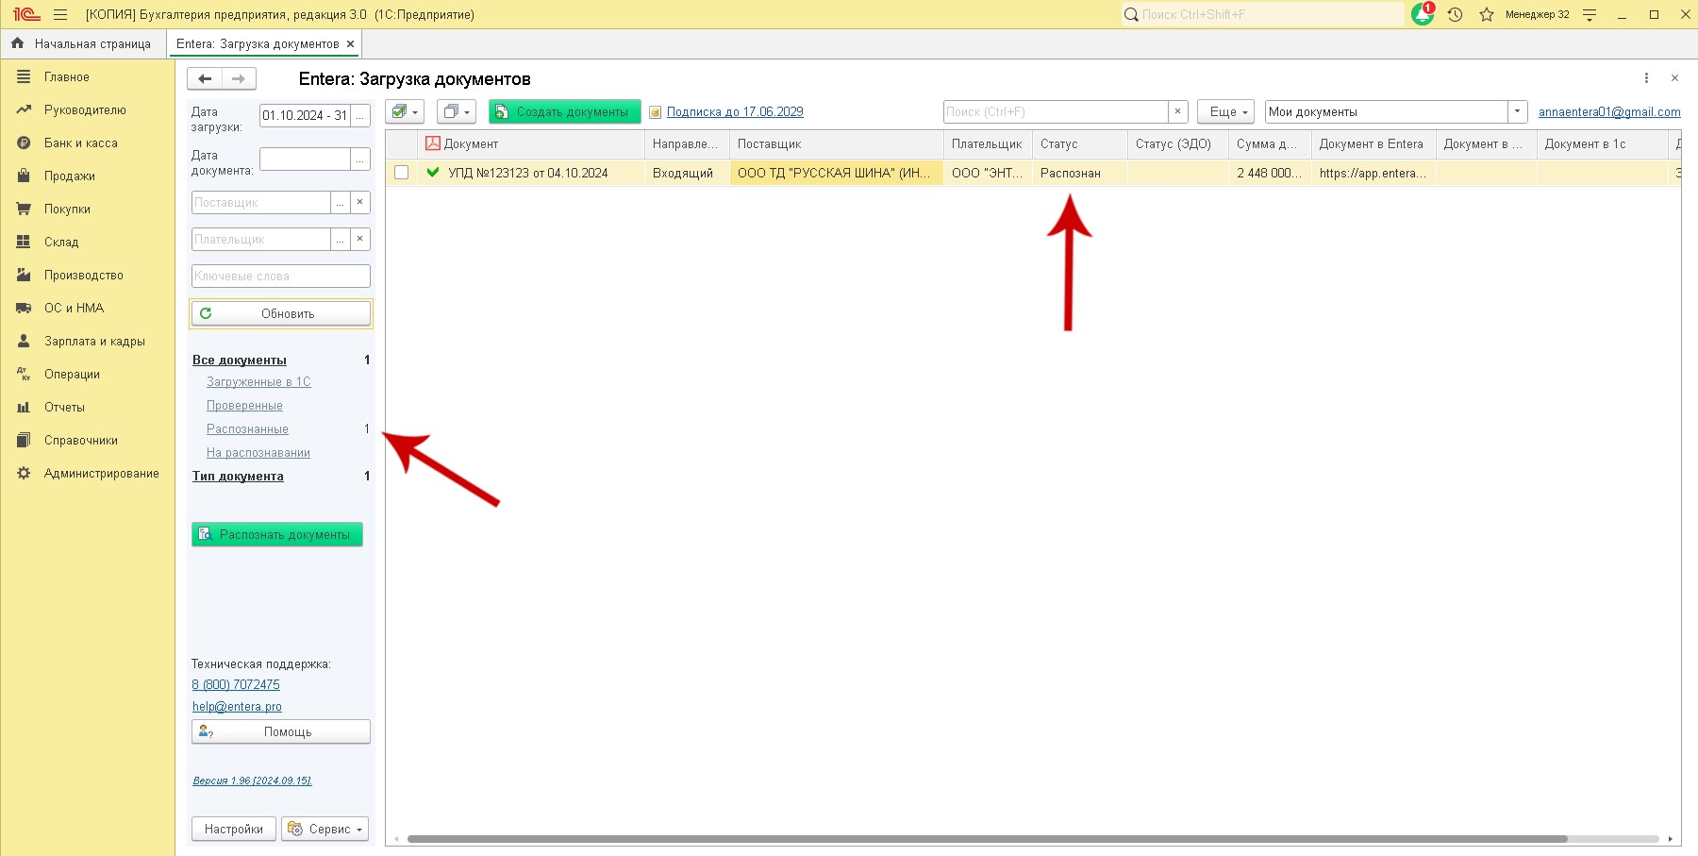Viewport: 1698px width, 856px height.
Task: Open the Подписка до 17.06.2029 link
Action: [x=735, y=111]
